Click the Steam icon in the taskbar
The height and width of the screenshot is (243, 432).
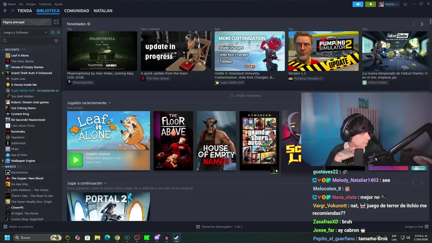pos(176,238)
